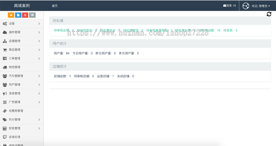Open the 待处理提现: 0 link
276x146 pixels.
tap(133, 30)
